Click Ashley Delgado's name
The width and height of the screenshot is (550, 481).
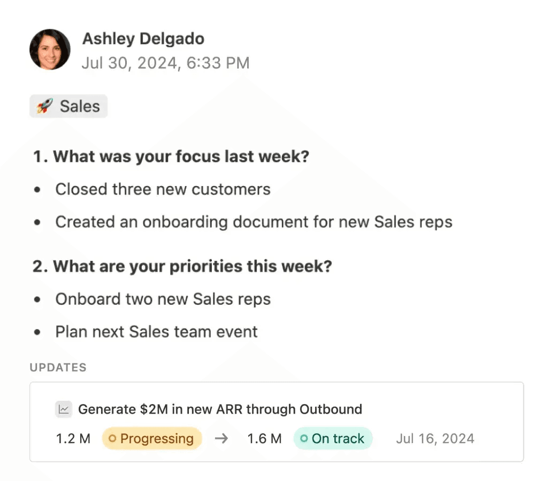click(x=143, y=38)
